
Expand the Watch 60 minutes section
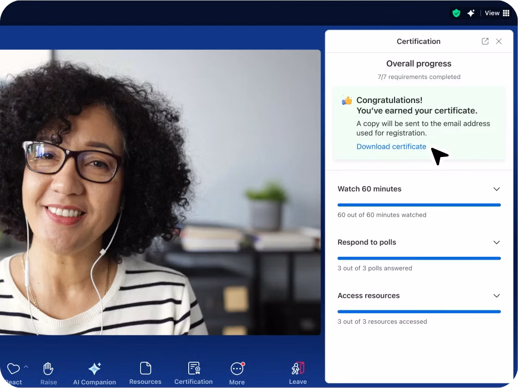(496, 189)
